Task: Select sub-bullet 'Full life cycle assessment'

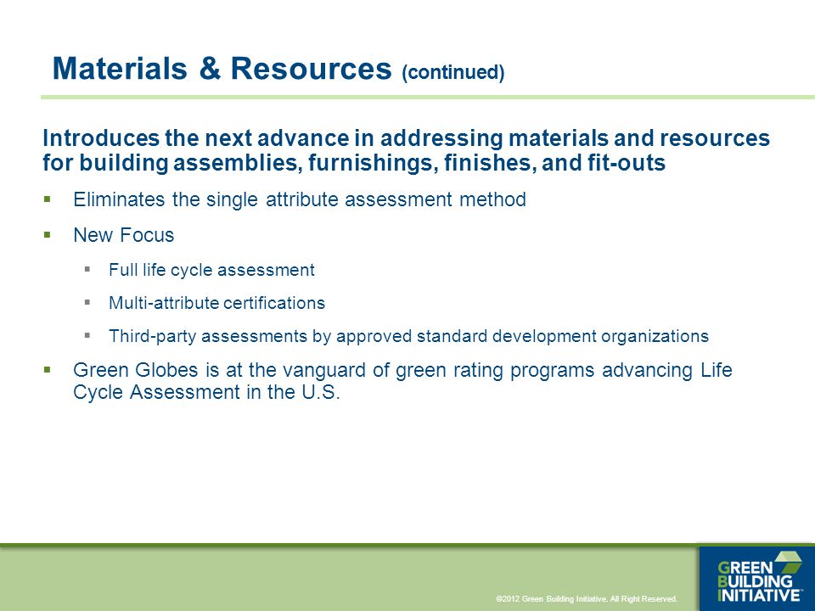Action: point(211,270)
